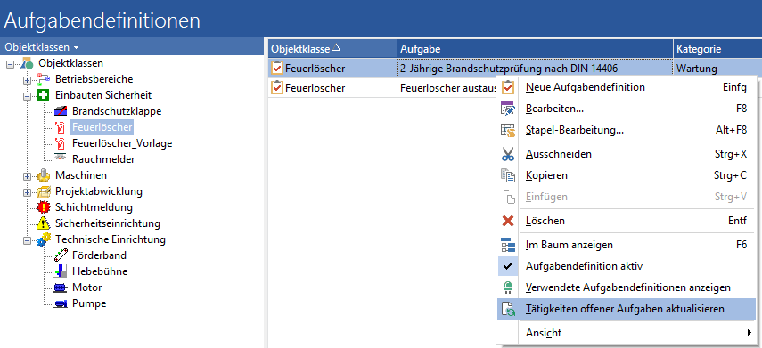Select Löschen in context menu
The height and width of the screenshot is (348, 762).
(x=627, y=221)
